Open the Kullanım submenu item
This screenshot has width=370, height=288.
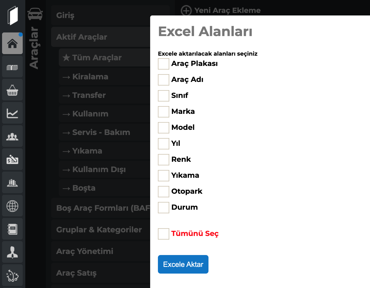point(104,114)
